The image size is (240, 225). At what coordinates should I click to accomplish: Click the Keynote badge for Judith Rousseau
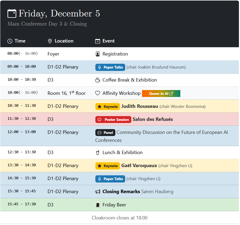[108, 107]
